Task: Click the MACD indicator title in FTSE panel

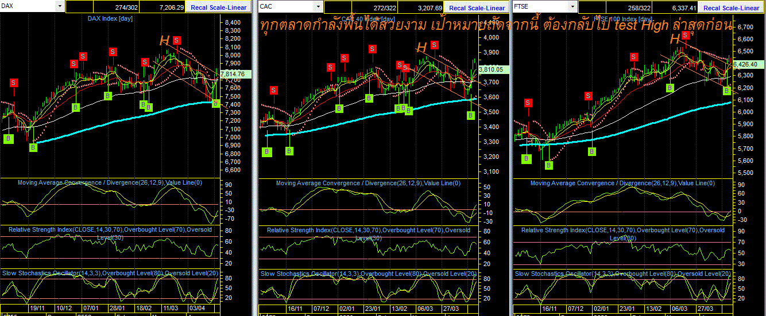Action: (623, 183)
